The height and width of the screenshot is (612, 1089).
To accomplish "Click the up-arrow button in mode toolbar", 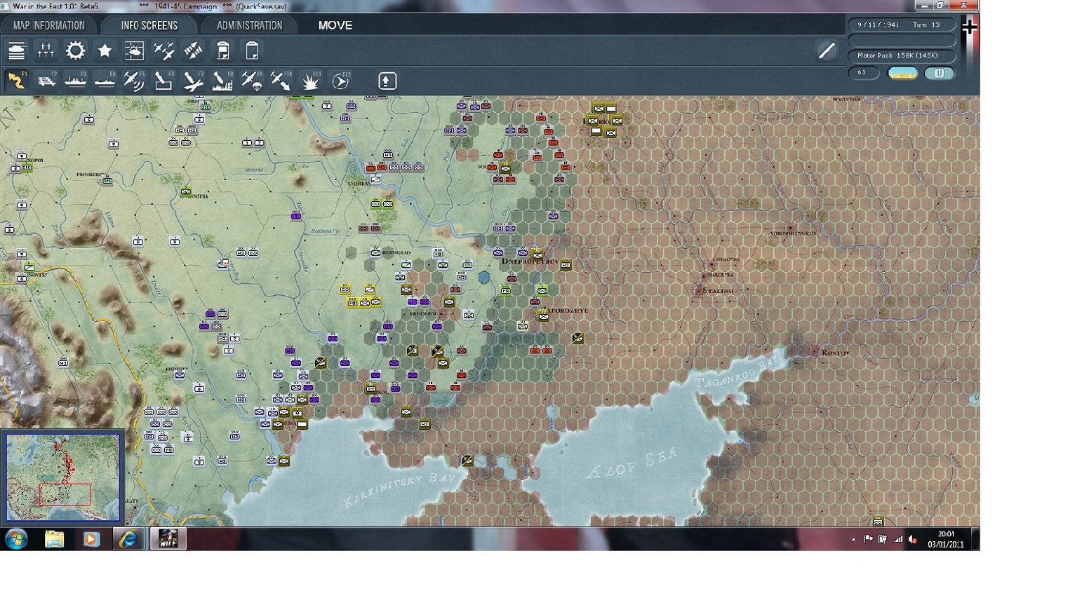I will [387, 81].
